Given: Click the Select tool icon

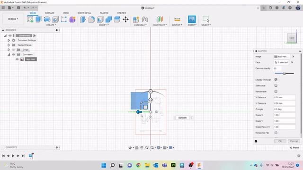Looking at the screenshot, I should [x=206, y=19].
